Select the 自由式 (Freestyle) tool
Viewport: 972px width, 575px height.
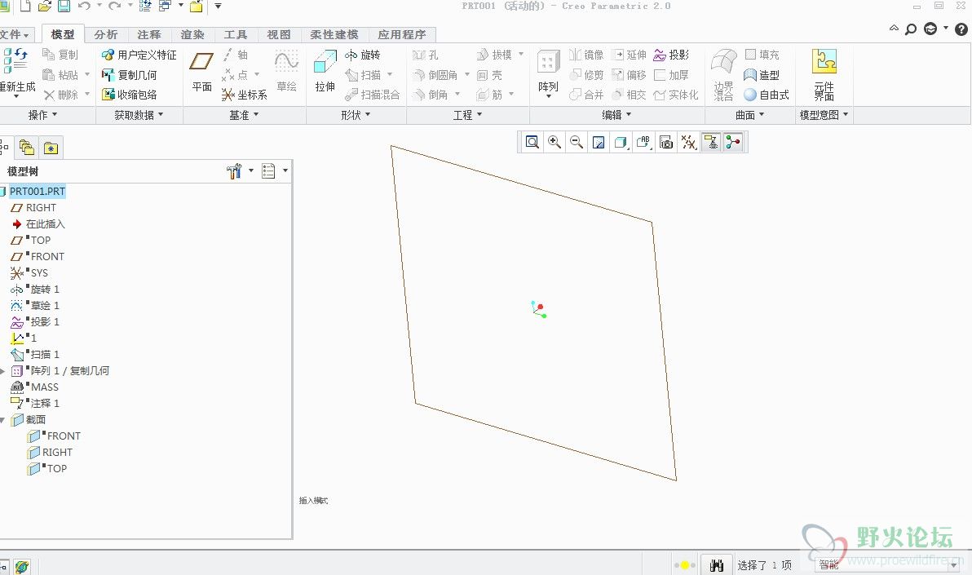767,95
